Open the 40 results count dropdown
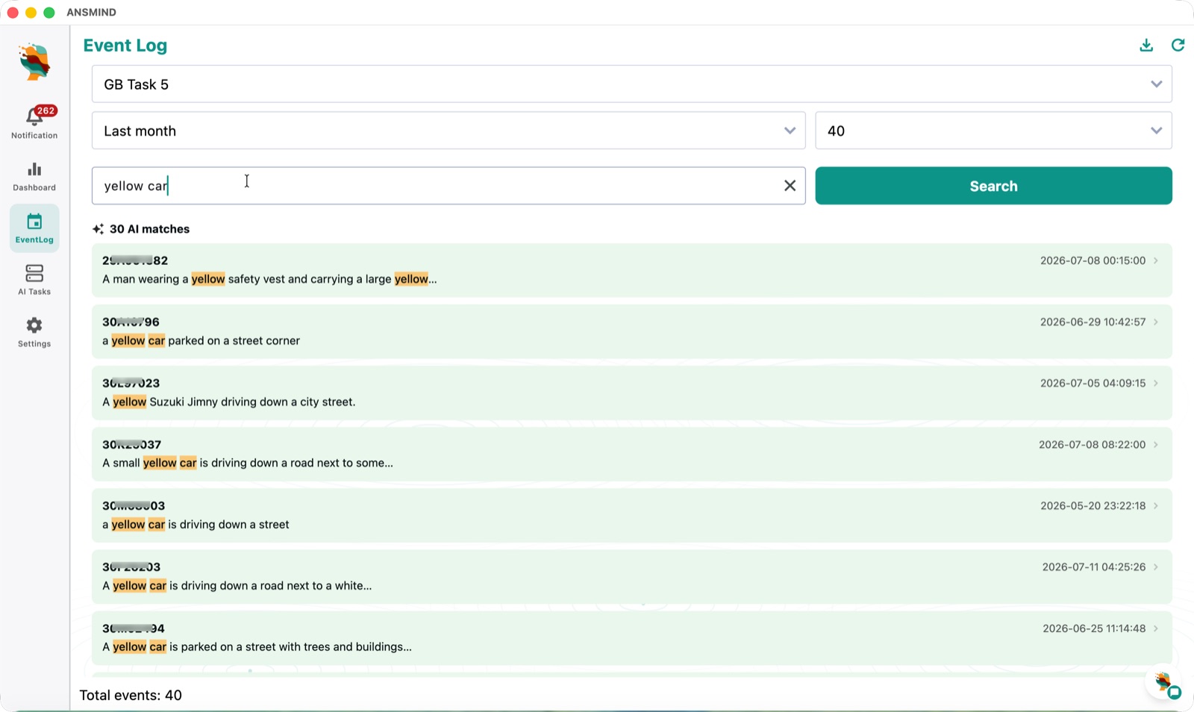The image size is (1194, 712). (993, 131)
